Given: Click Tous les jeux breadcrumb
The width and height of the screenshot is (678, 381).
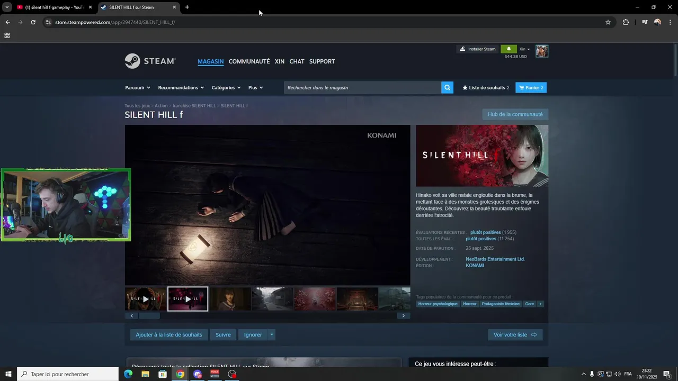Looking at the screenshot, I should (137, 106).
